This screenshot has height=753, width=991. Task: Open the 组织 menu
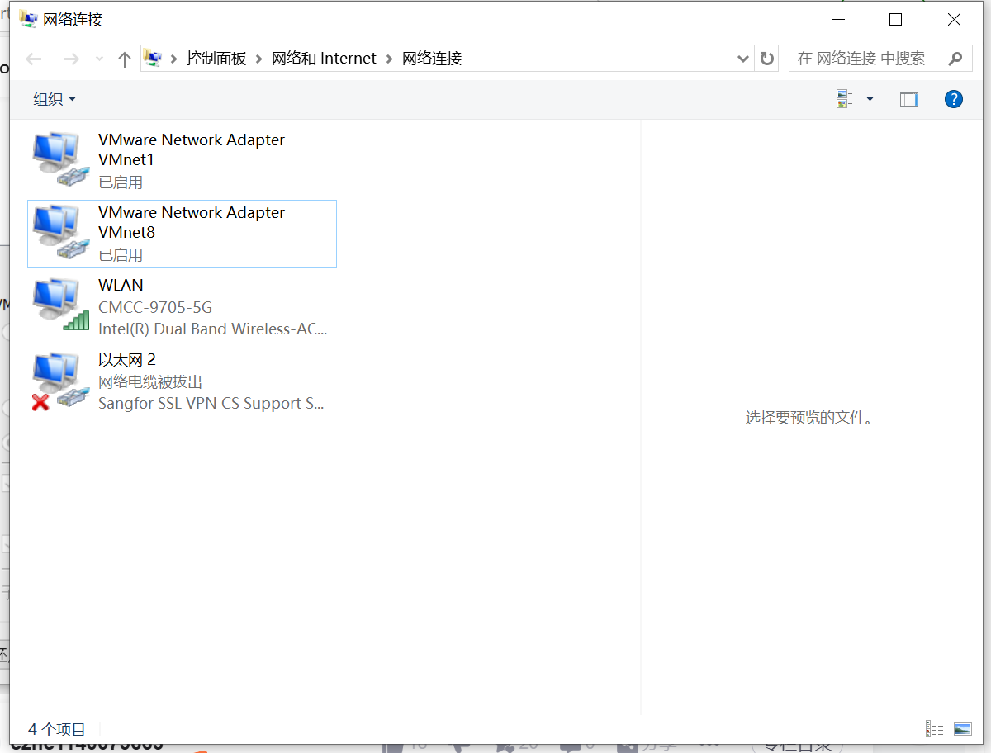click(54, 99)
